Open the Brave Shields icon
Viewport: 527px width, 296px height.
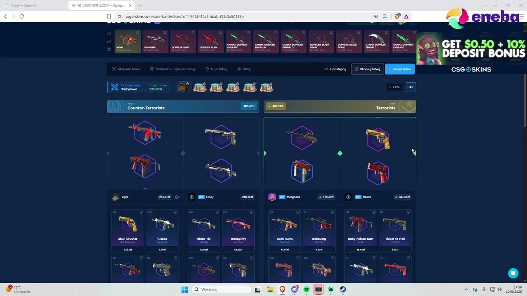(x=397, y=16)
